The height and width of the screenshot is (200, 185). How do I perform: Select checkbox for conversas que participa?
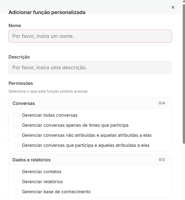tap(16, 145)
